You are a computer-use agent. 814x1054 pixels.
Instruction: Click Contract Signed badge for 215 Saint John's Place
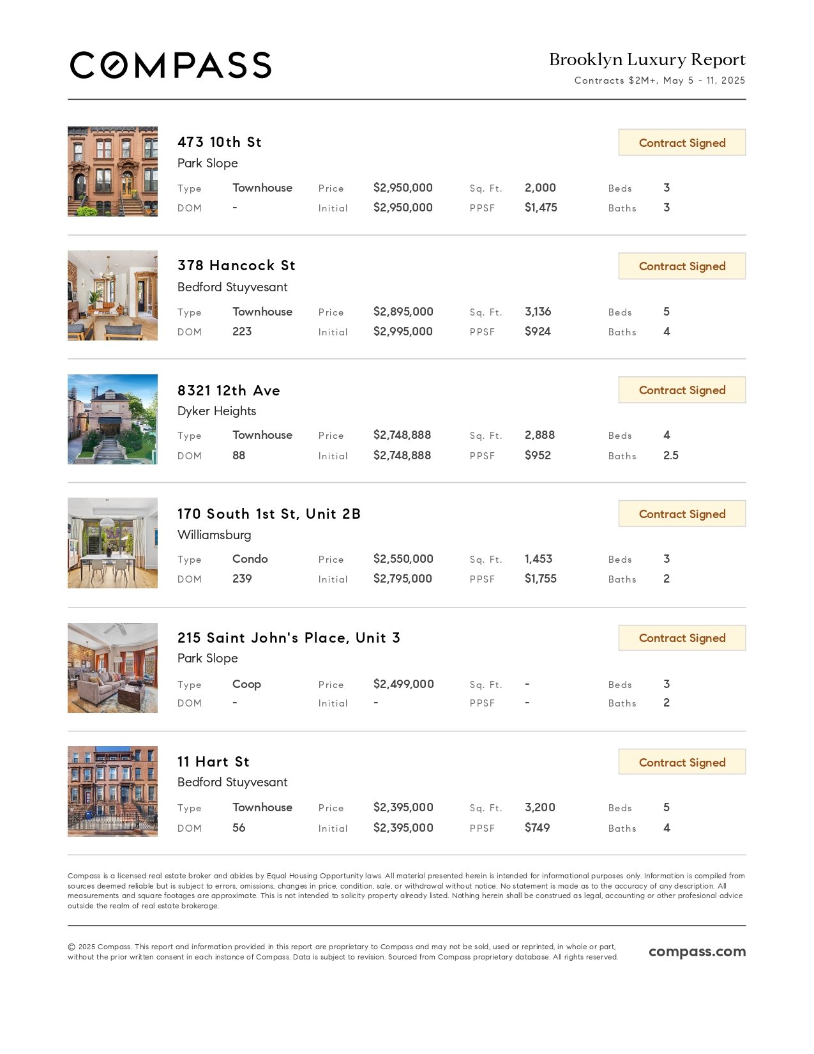[x=682, y=638]
